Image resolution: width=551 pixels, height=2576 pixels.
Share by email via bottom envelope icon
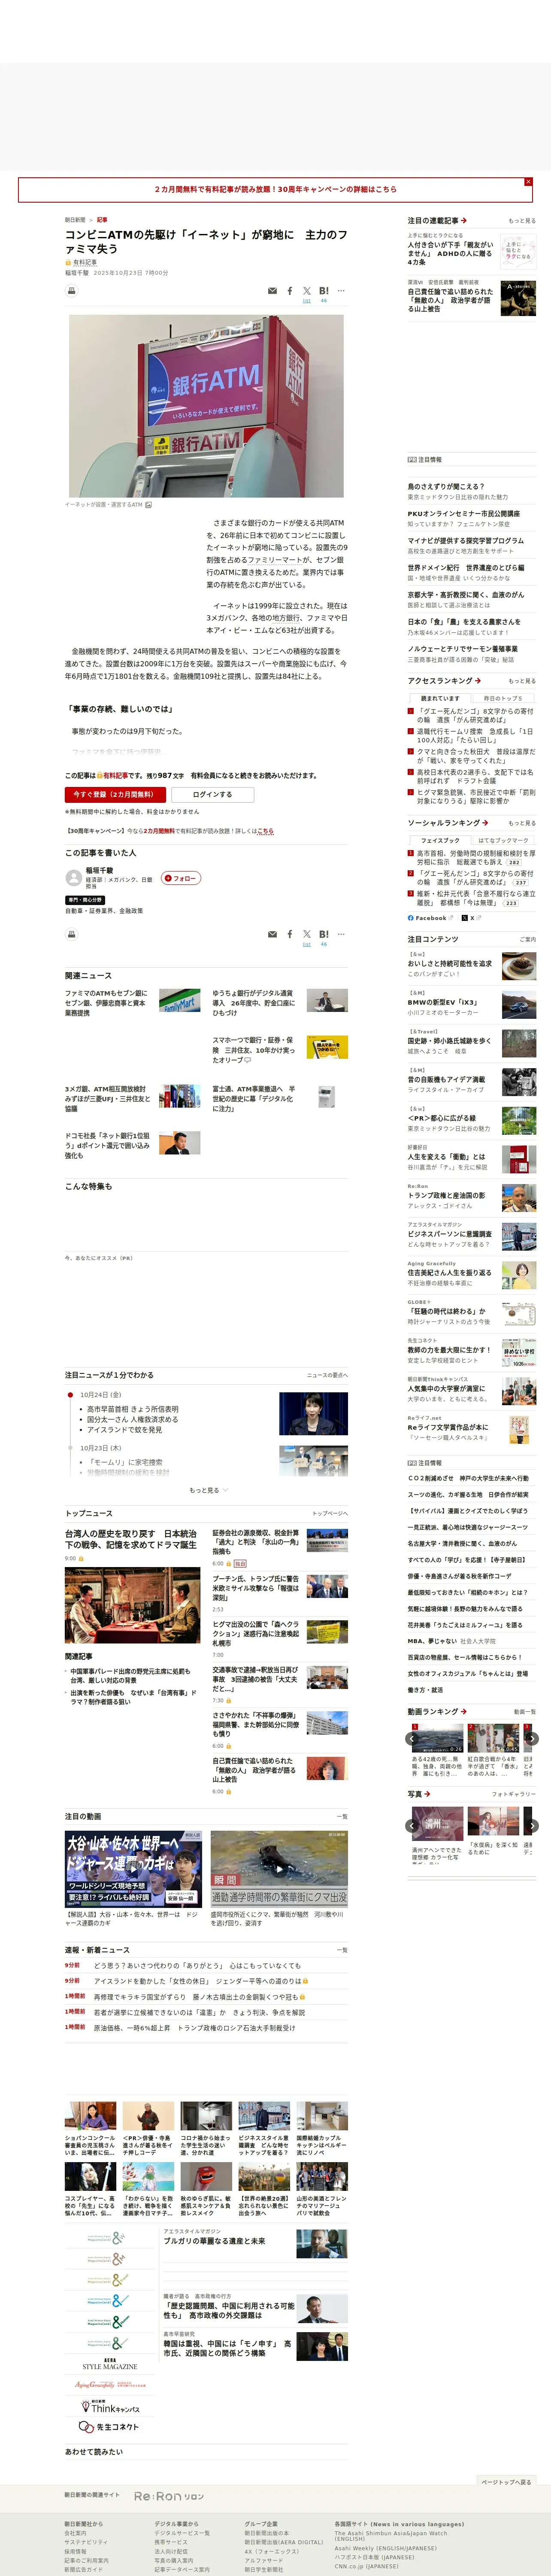pos(272,934)
